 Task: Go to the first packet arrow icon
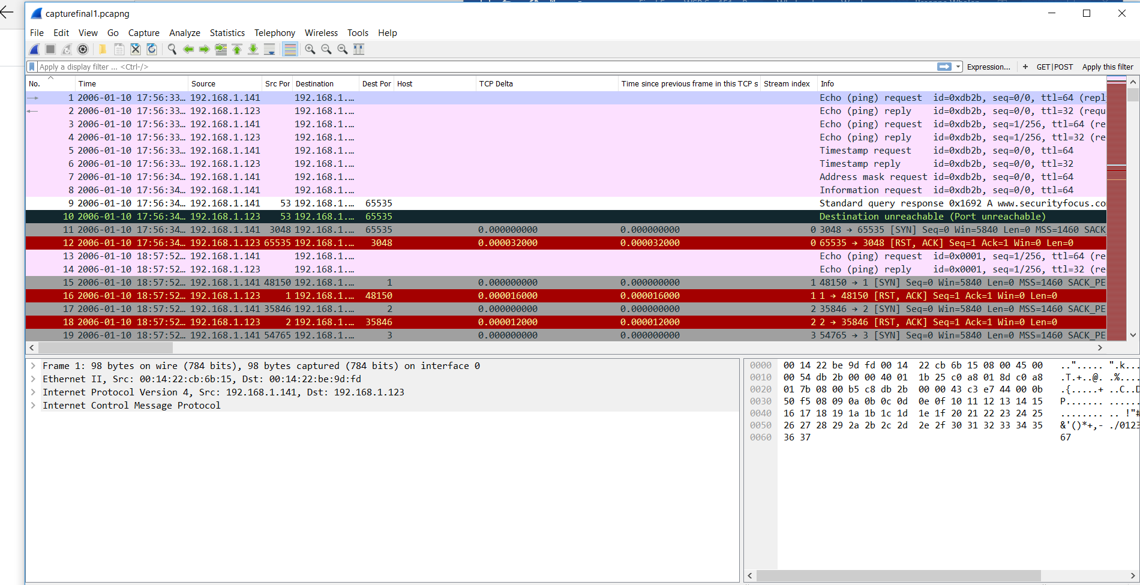point(237,49)
